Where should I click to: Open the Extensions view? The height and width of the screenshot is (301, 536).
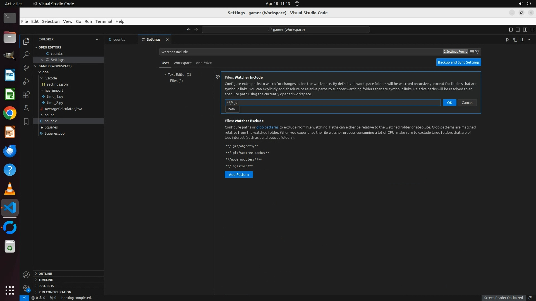click(x=26, y=95)
